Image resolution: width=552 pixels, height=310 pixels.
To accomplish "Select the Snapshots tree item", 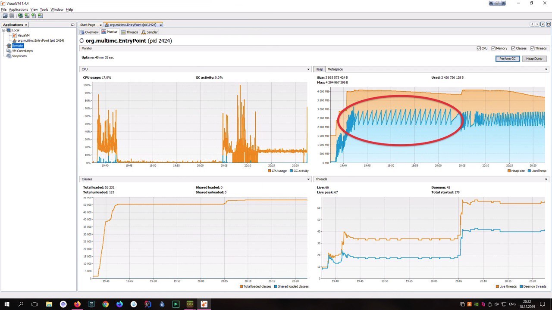I will coord(19,56).
